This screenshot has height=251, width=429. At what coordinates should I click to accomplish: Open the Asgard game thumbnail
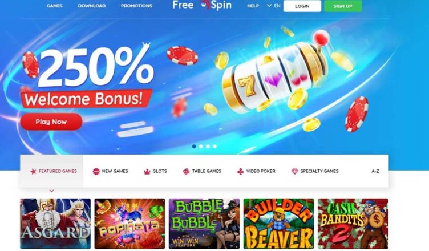tap(55, 224)
